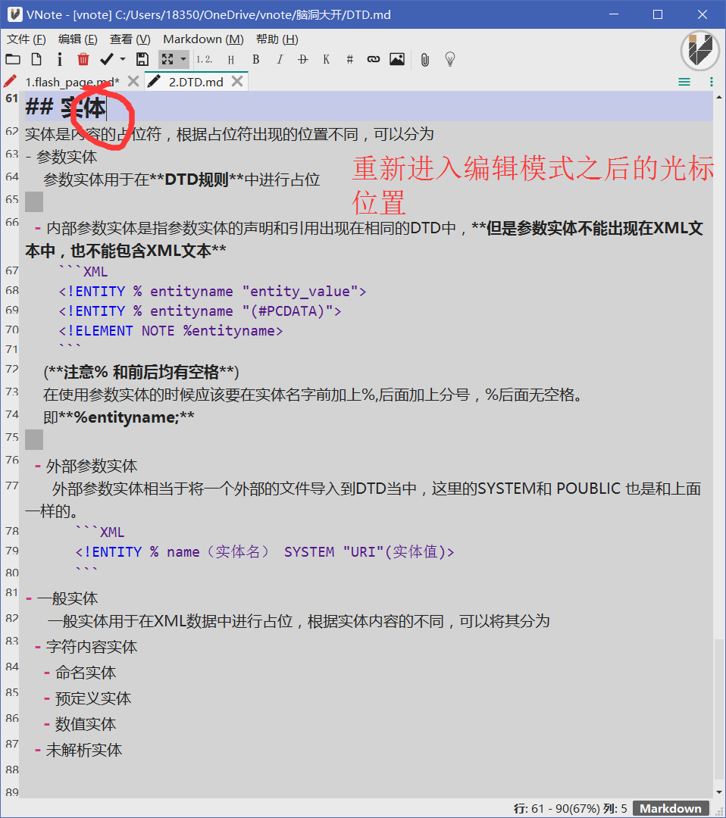Open the new notebook folder icon
The width and height of the screenshot is (726, 818).
(13, 60)
